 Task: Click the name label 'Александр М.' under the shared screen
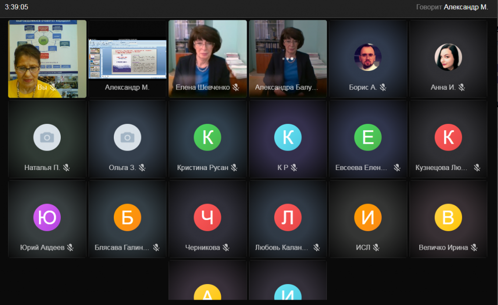click(x=127, y=87)
